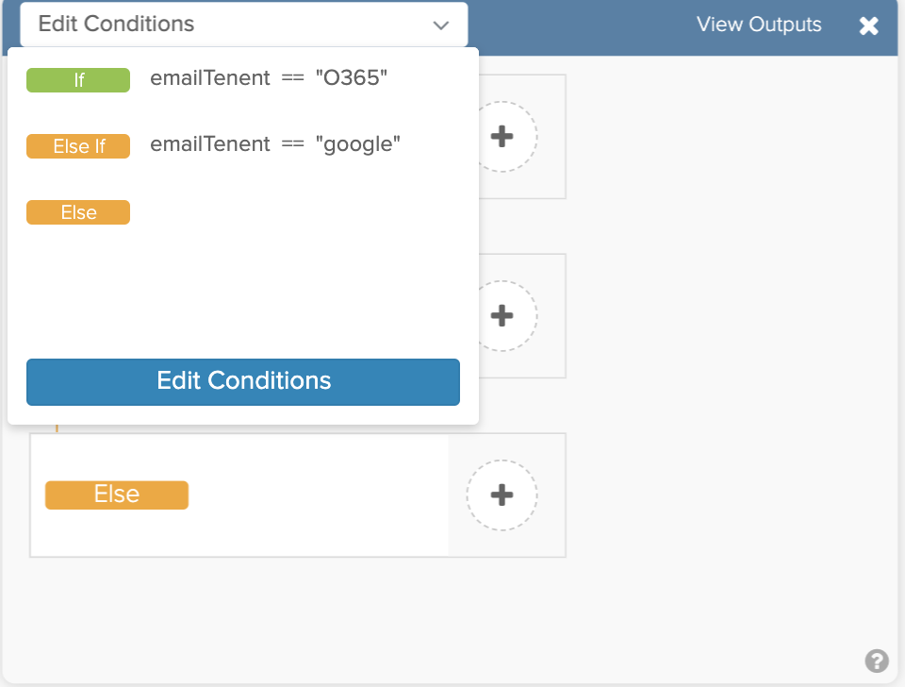
Task: Click the plus icon next to the Else branch
Action: coord(502,494)
